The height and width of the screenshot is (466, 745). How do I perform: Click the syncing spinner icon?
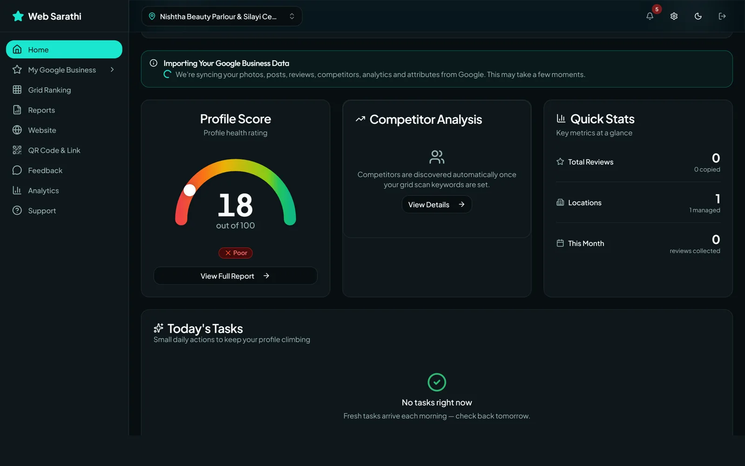point(168,74)
